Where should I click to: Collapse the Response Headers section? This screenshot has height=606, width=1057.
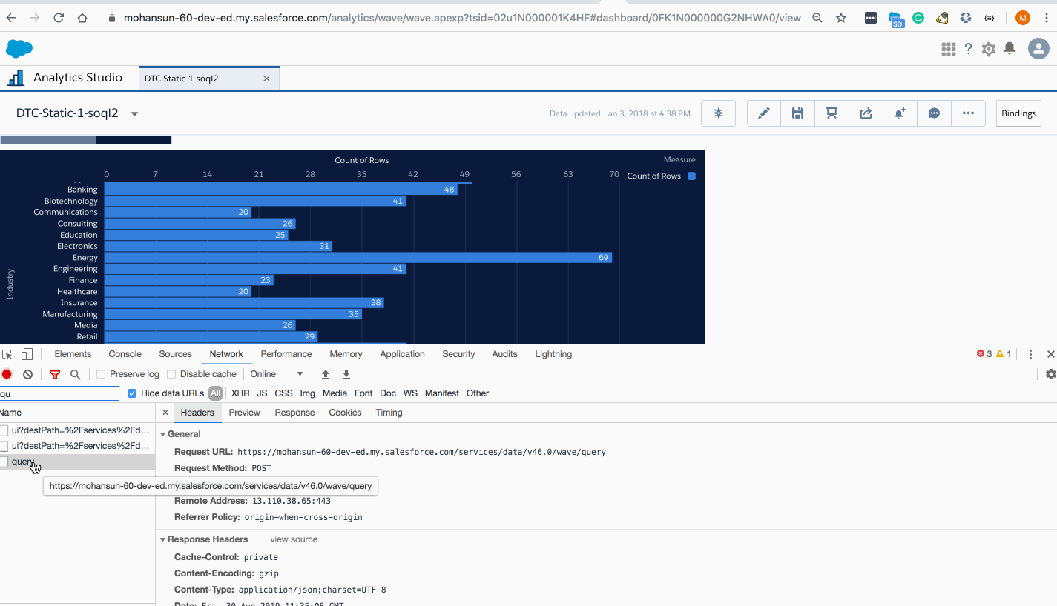pos(163,539)
